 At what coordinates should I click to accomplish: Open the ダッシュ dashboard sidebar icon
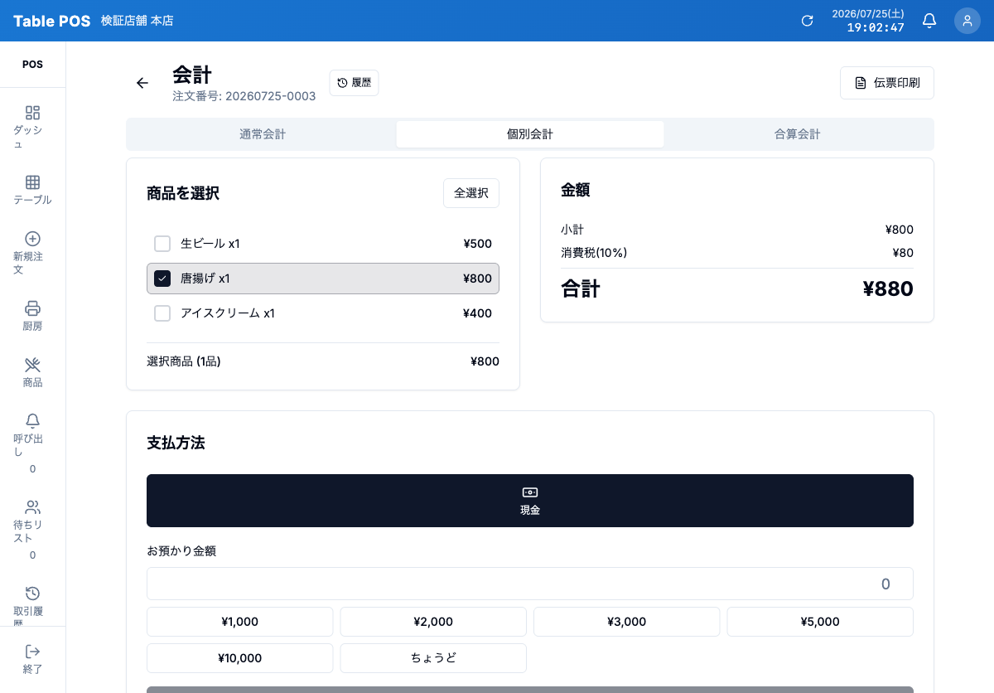pyautogui.click(x=32, y=113)
